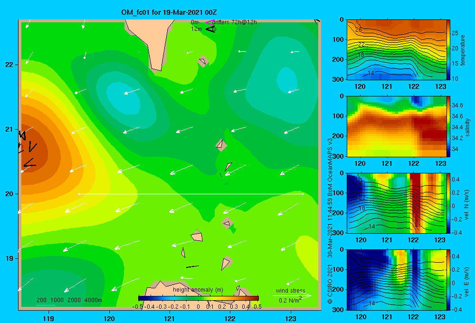The width and height of the screenshot is (475, 323).
Task: Click the "vel. E (m/s)" label
Action: [467, 281]
